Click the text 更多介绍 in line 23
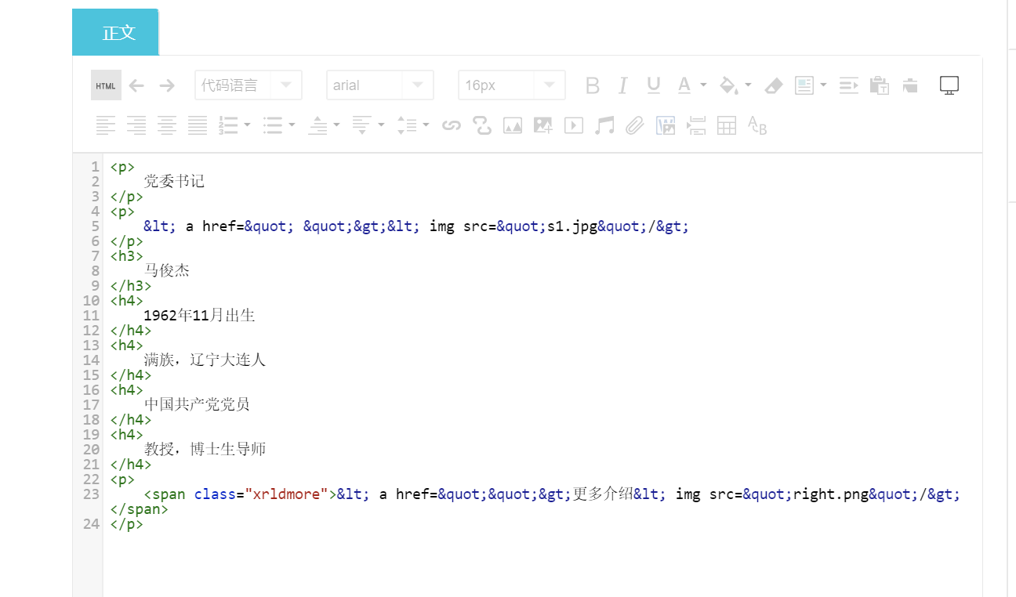The height and width of the screenshot is (597, 1016). (603, 494)
